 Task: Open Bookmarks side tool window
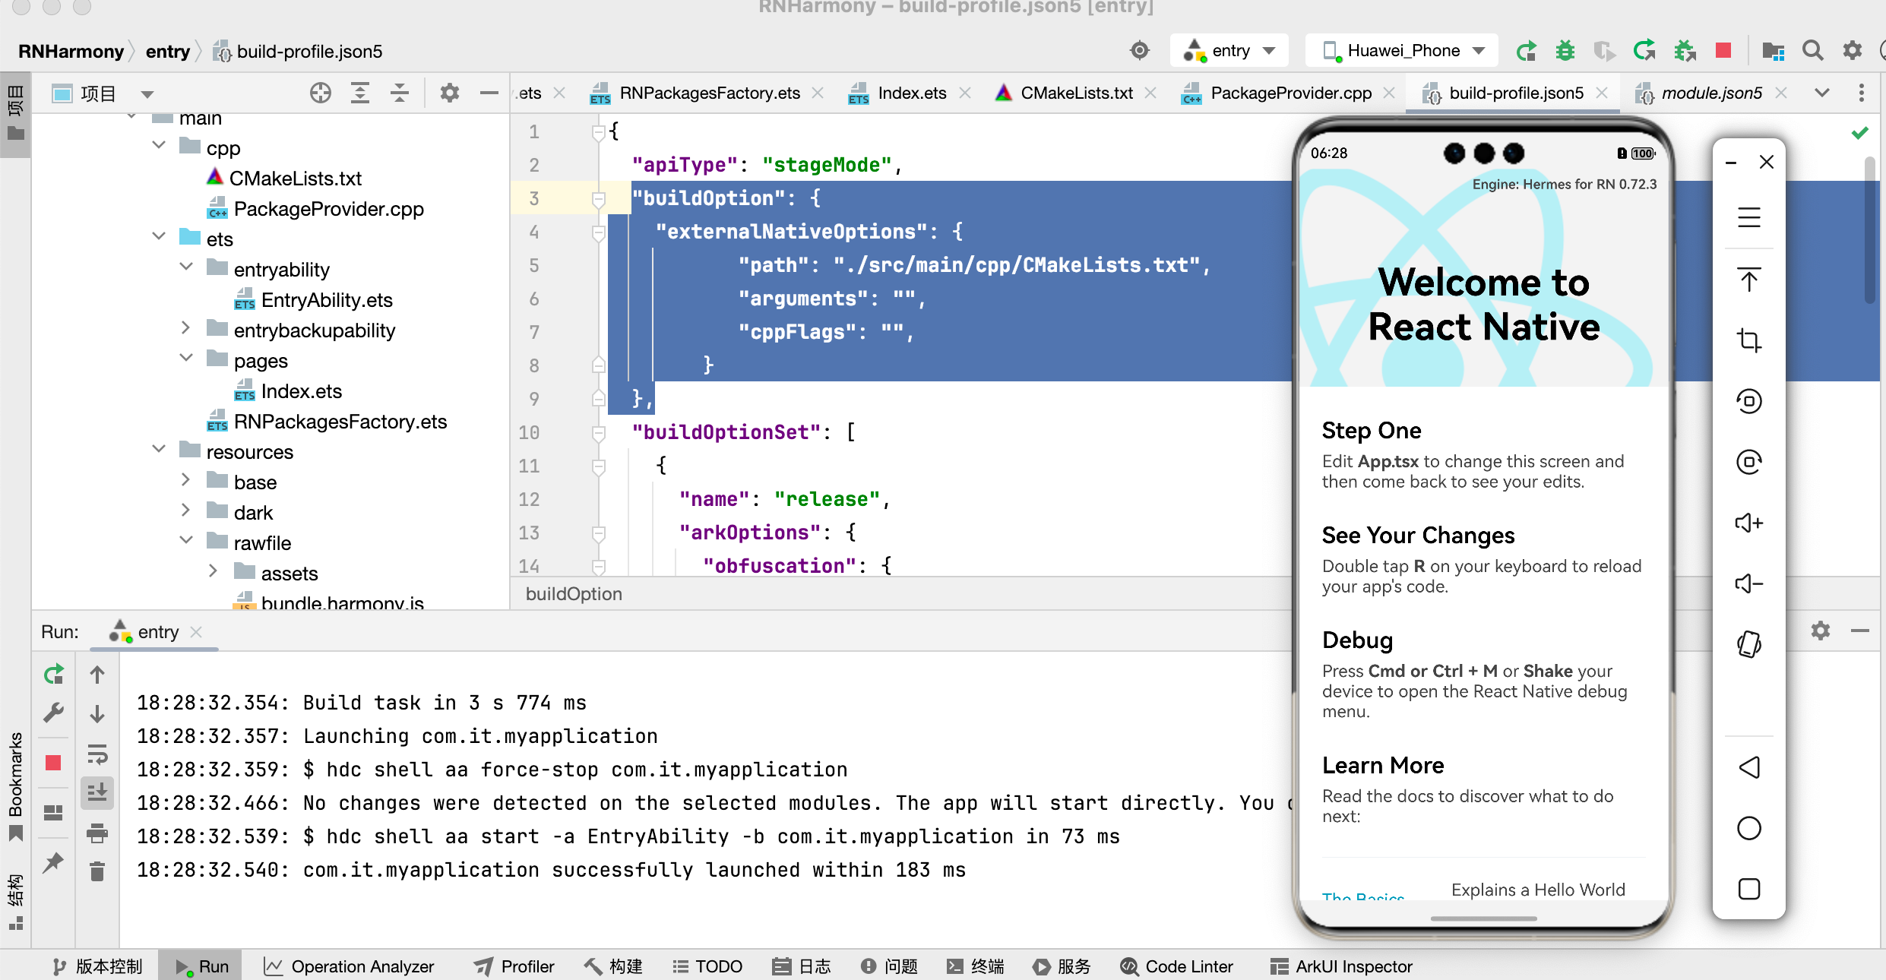(15, 786)
